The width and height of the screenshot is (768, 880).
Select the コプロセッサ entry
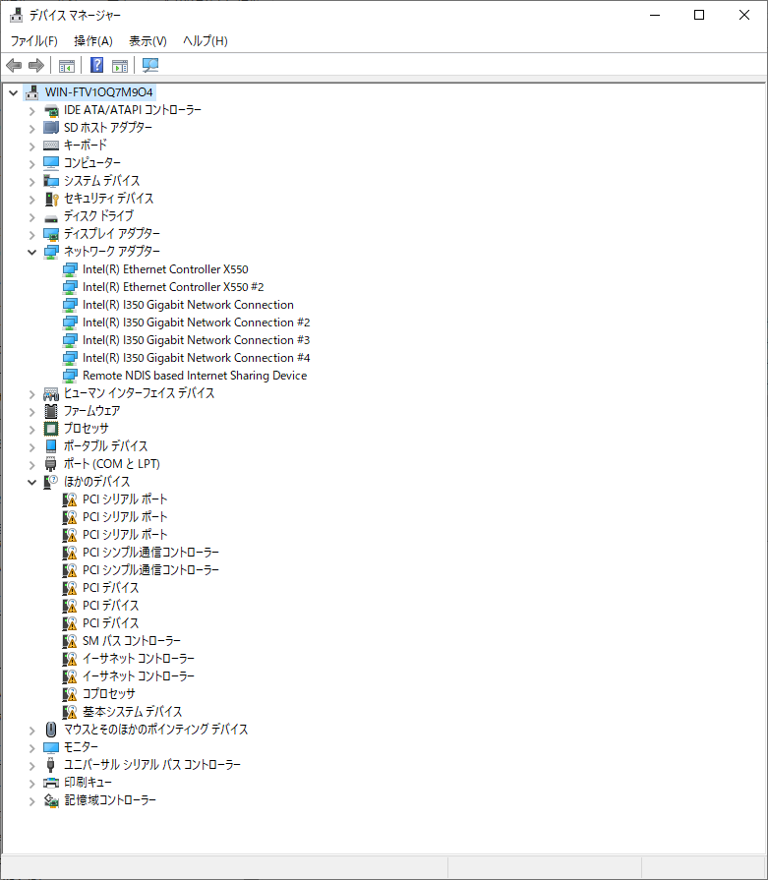tap(109, 694)
